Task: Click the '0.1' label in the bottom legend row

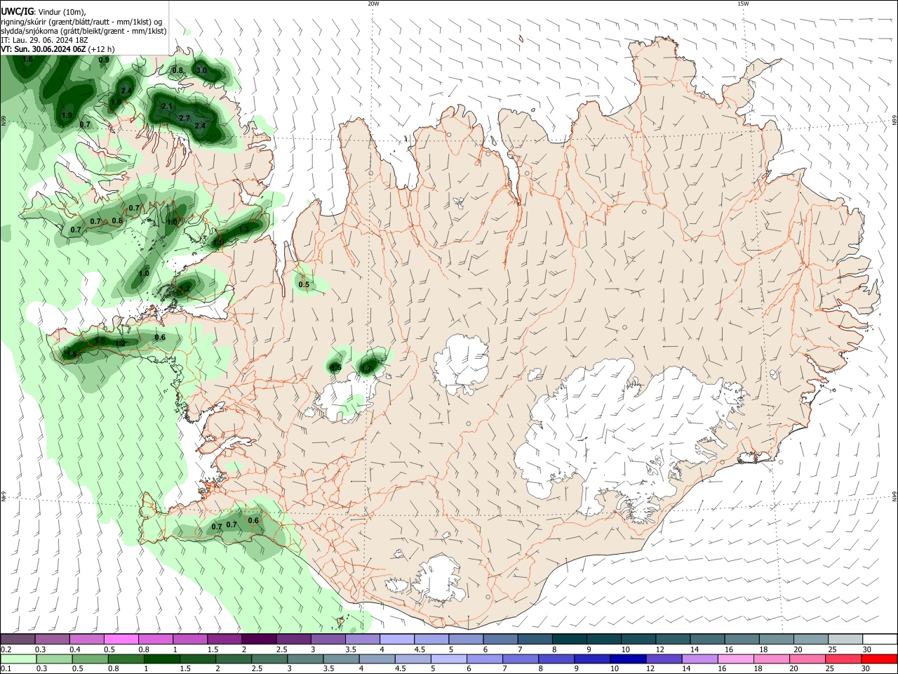Action: point(5,668)
